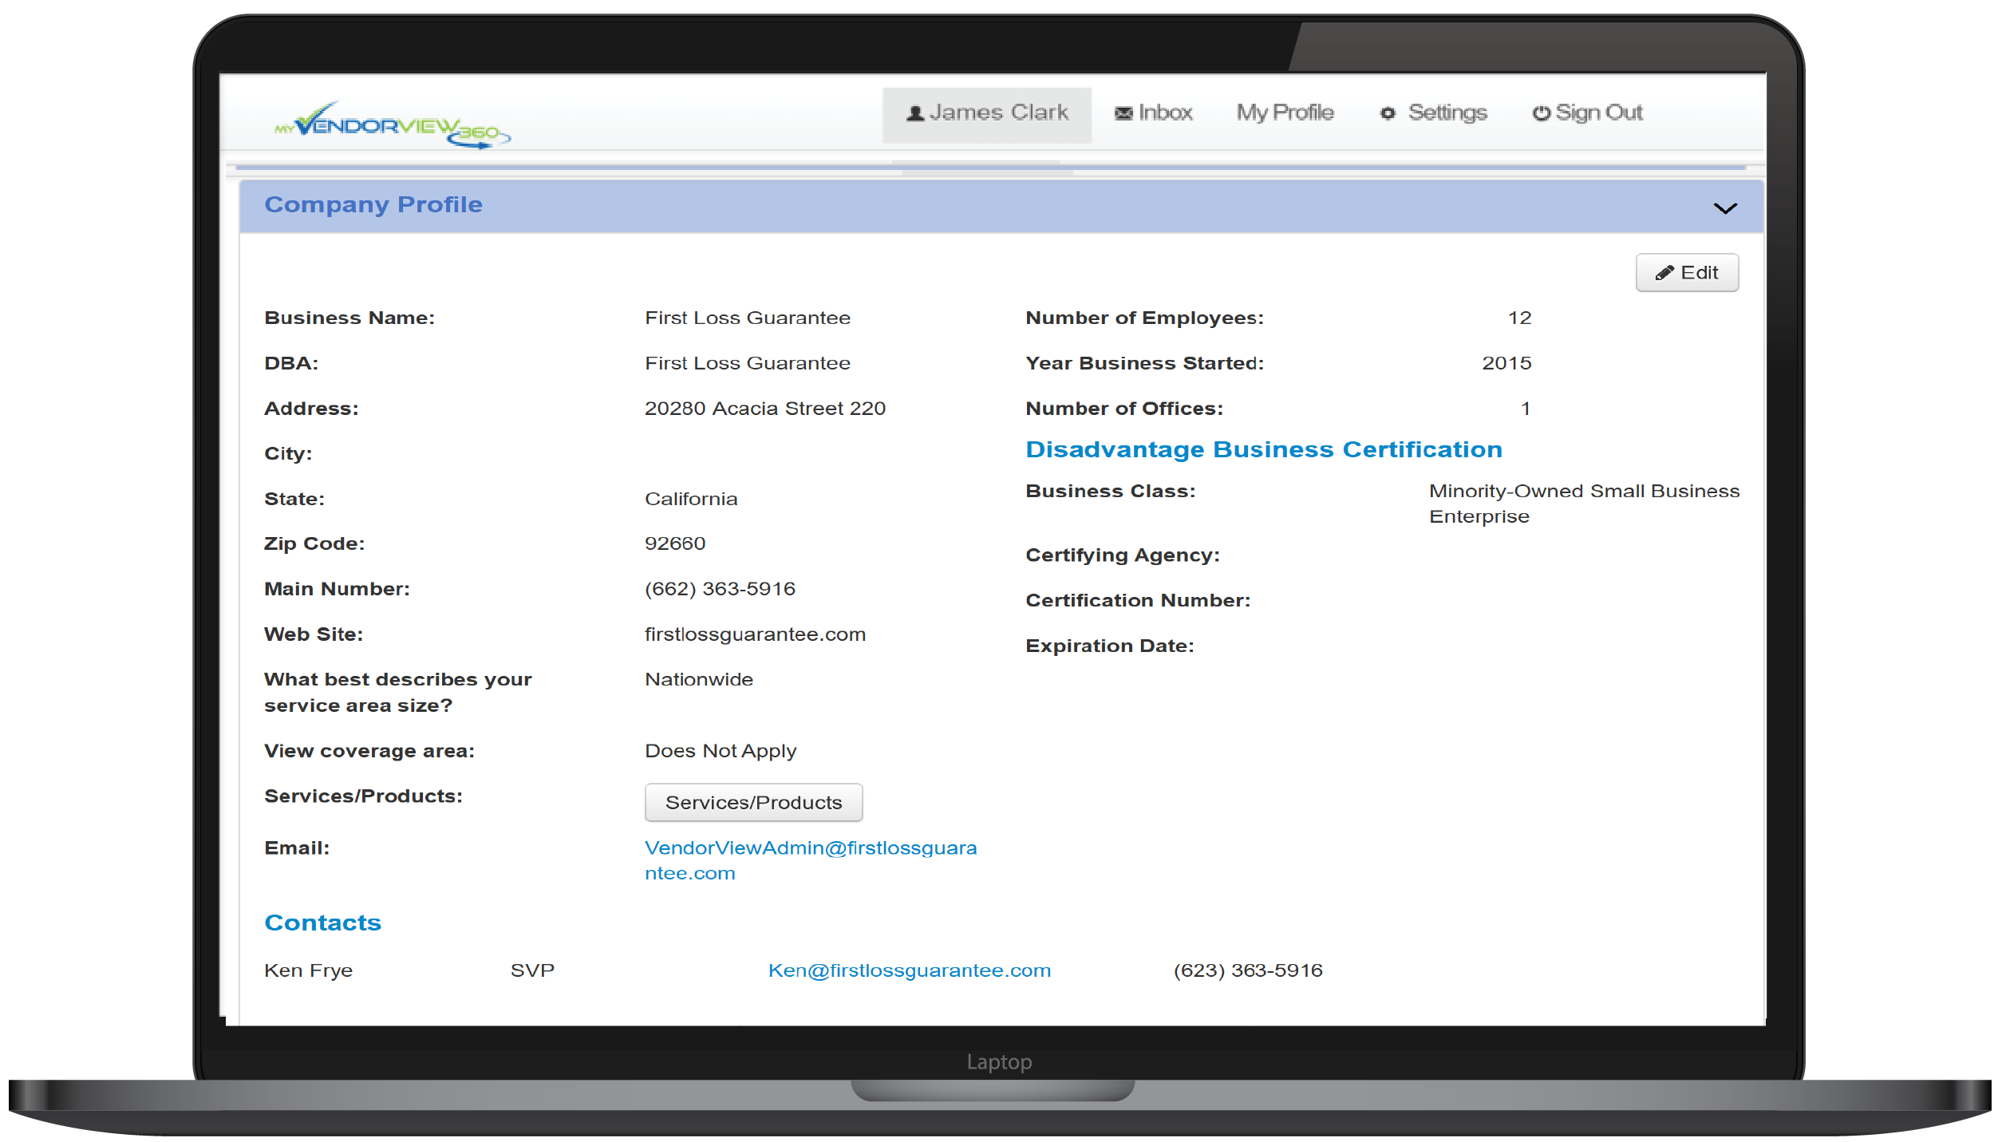This screenshot has height=1142, width=1994.
Task: Click the user icon beside James Clark
Action: click(915, 113)
